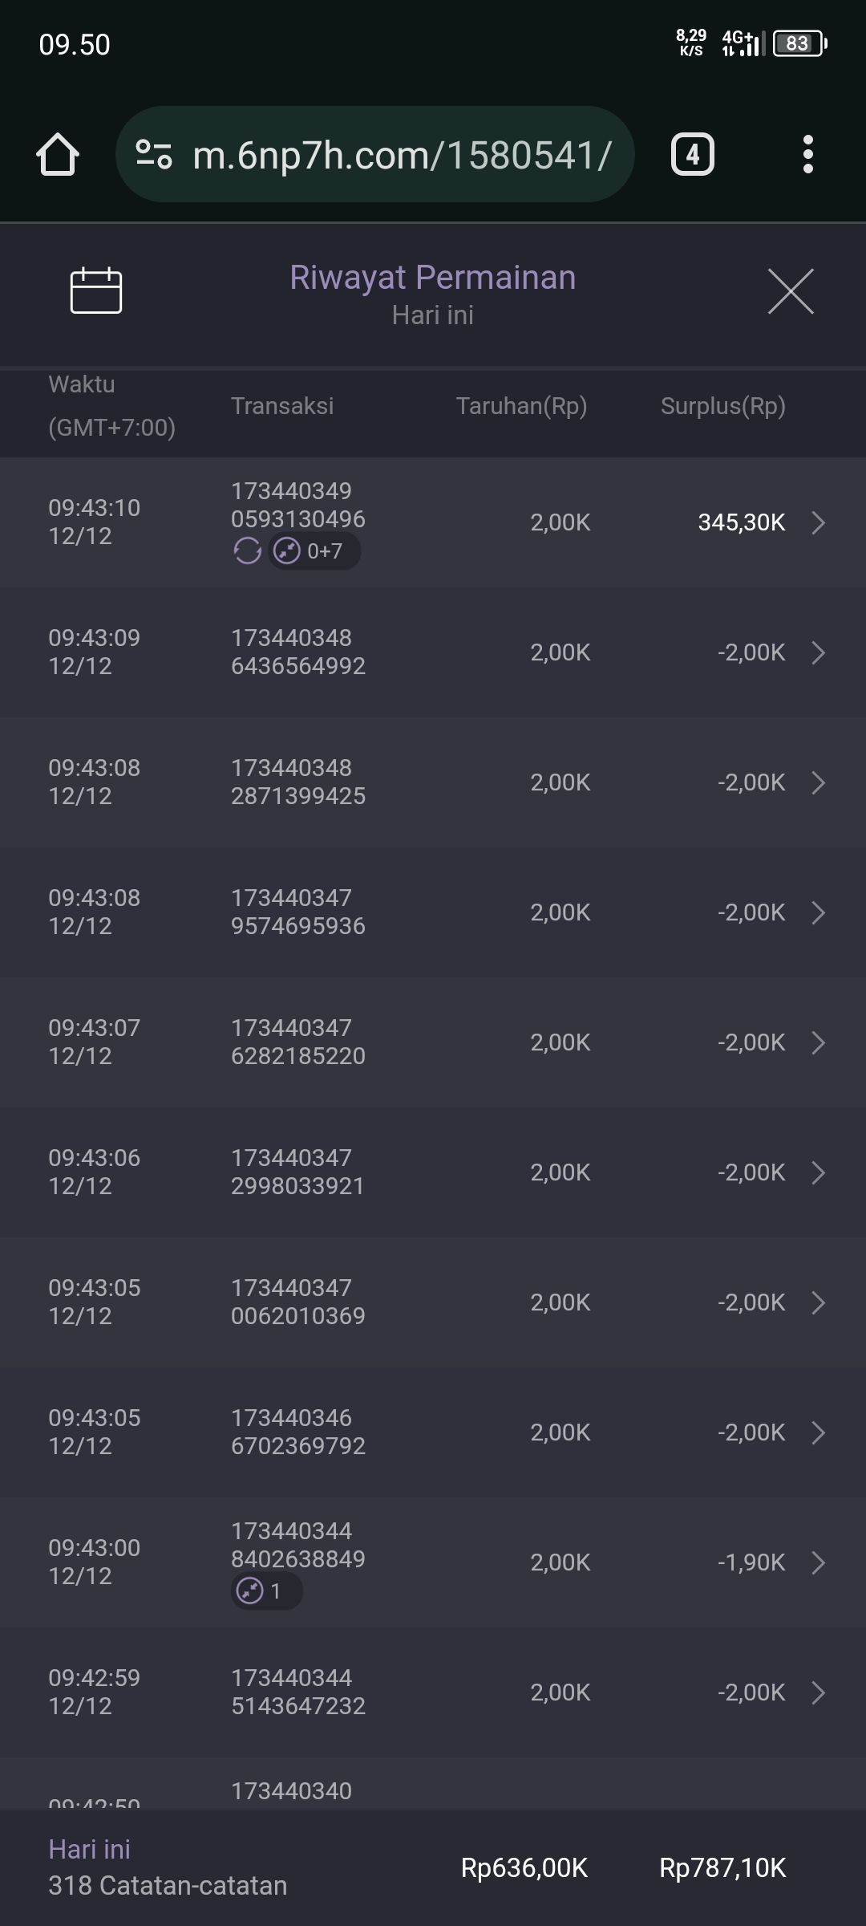Expand the -1,90K surplus record chevron

click(818, 1562)
